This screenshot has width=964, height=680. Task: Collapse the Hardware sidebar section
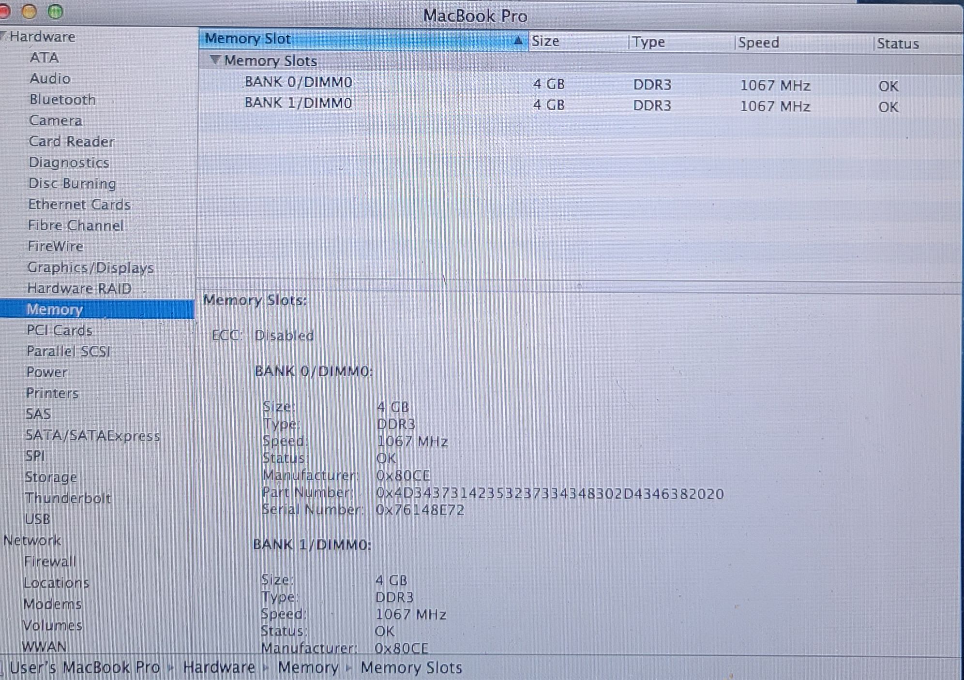(3, 36)
